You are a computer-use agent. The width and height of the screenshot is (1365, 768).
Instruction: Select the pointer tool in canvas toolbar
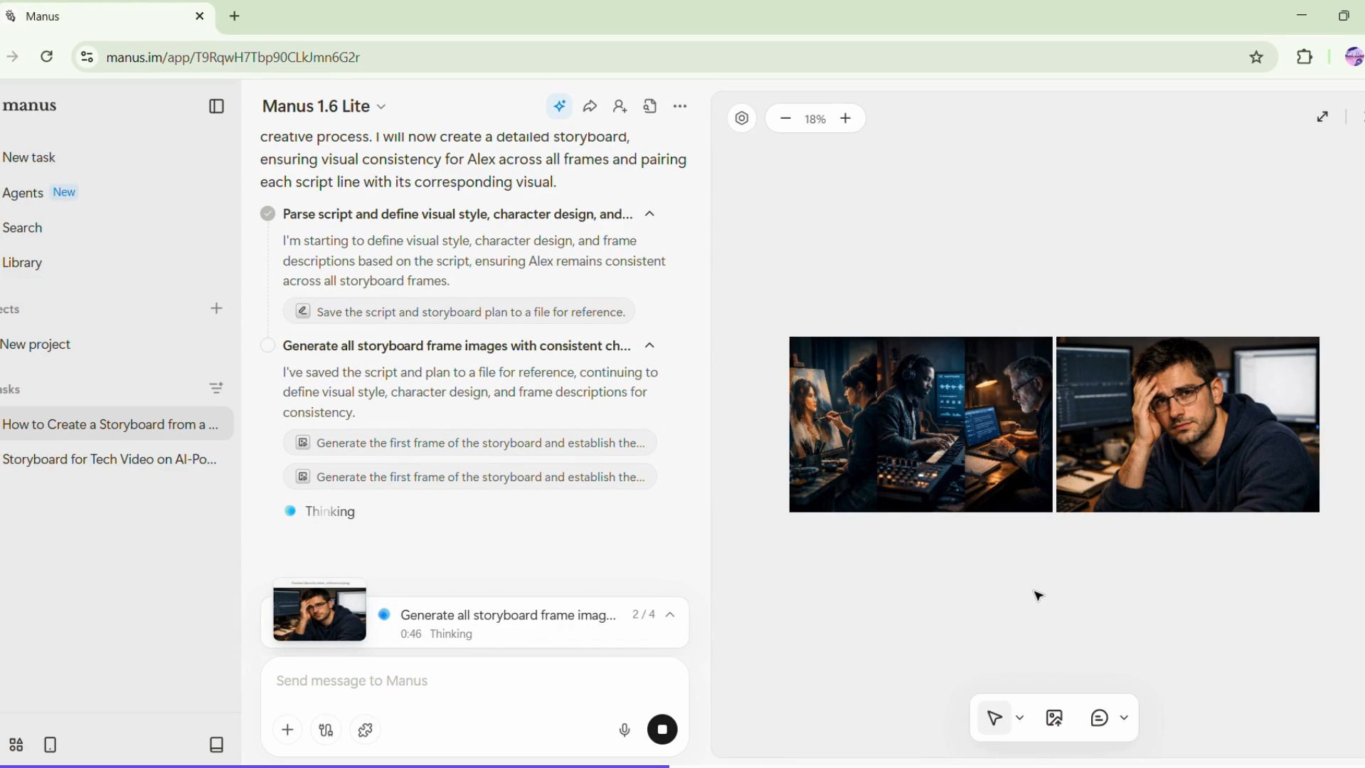(x=994, y=717)
